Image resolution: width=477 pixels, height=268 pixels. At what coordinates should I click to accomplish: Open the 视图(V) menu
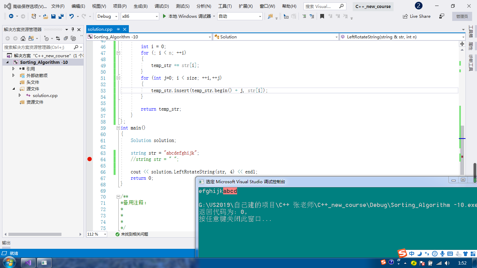click(x=99, y=6)
